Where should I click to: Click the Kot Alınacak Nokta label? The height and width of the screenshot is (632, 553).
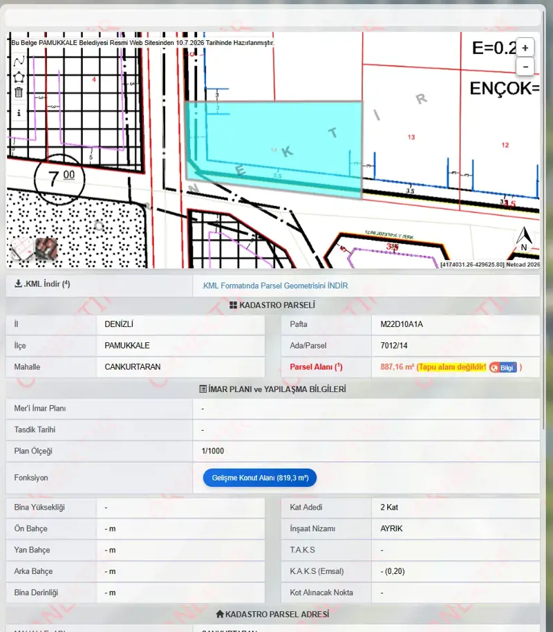pos(321,593)
